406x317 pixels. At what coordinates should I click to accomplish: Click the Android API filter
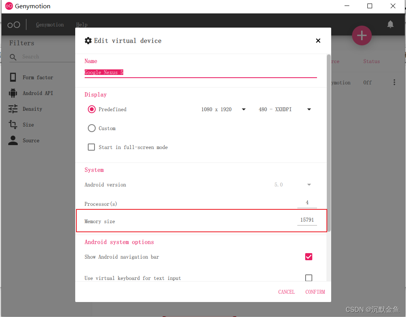pyautogui.click(x=38, y=93)
